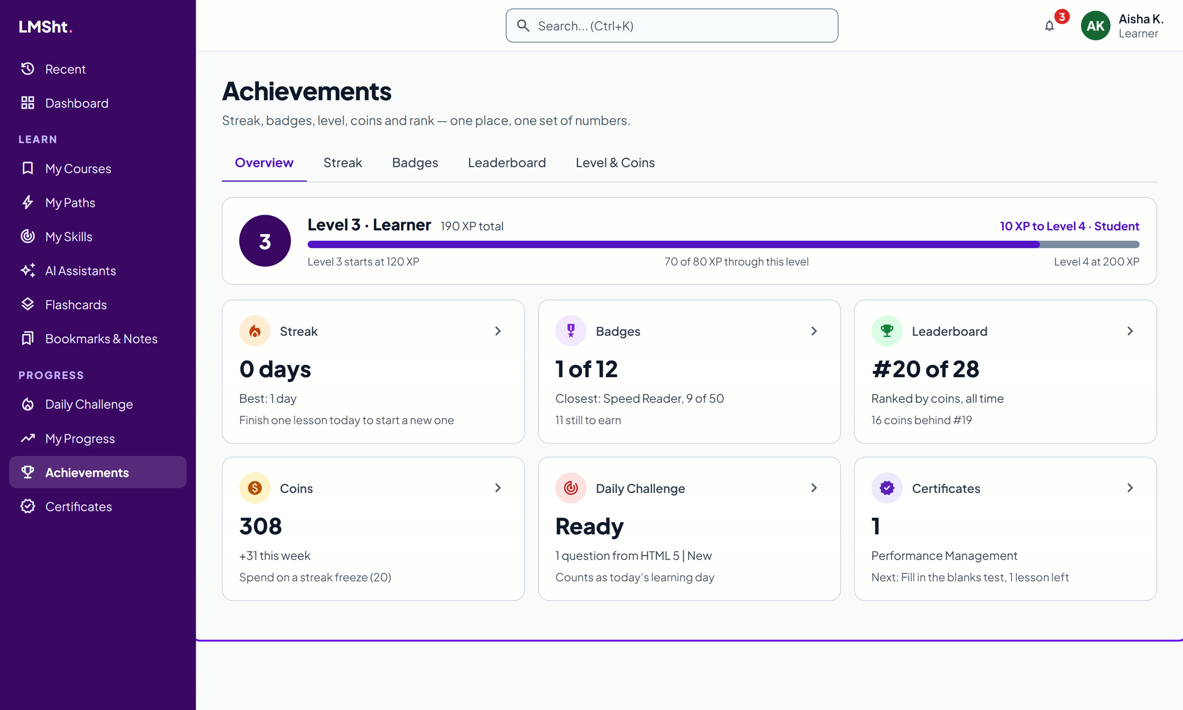
Task: Click the '190 XP total' label
Action: (x=472, y=226)
